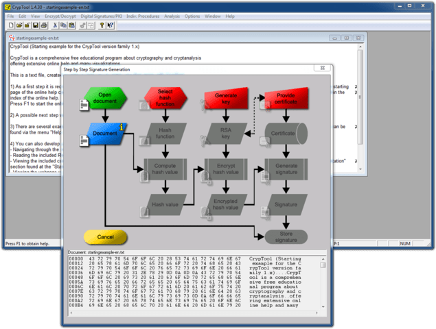
Task: Click the grey Store signature shape
Action: (x=286, y=237)
